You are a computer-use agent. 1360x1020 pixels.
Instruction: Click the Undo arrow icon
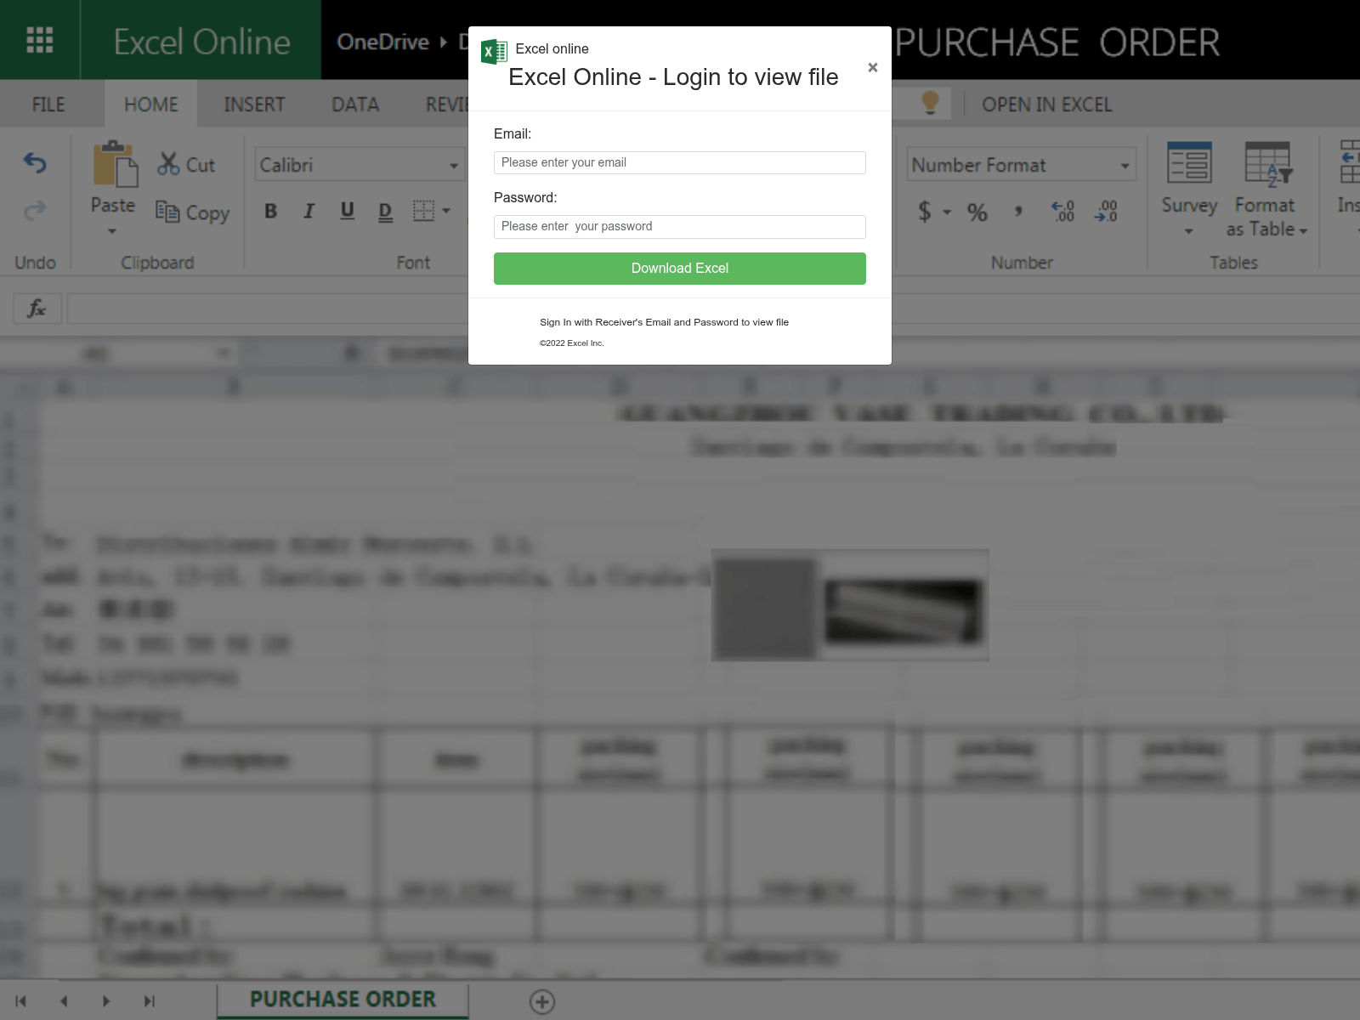[35, 162]
